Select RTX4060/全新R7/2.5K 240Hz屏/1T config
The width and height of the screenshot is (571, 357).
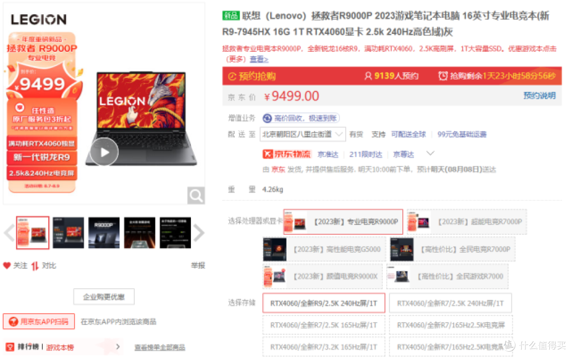click(450, 303)
